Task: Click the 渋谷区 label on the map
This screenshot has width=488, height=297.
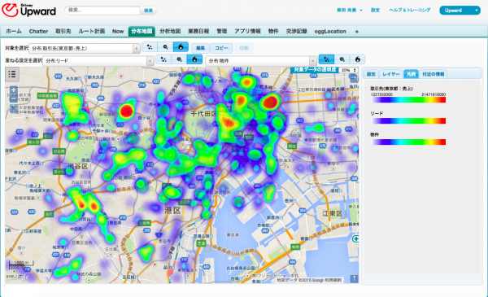Action: [x=78, y=166]
